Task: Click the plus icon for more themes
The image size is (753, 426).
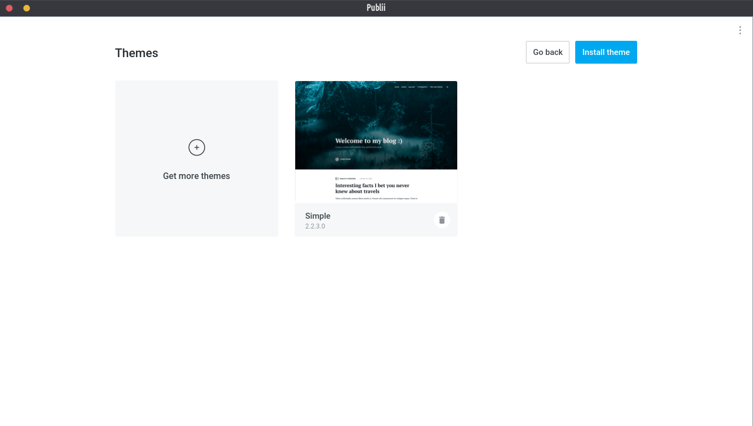Action: [197, 147]
